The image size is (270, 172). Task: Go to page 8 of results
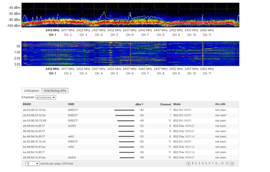(x=217, y=164)
